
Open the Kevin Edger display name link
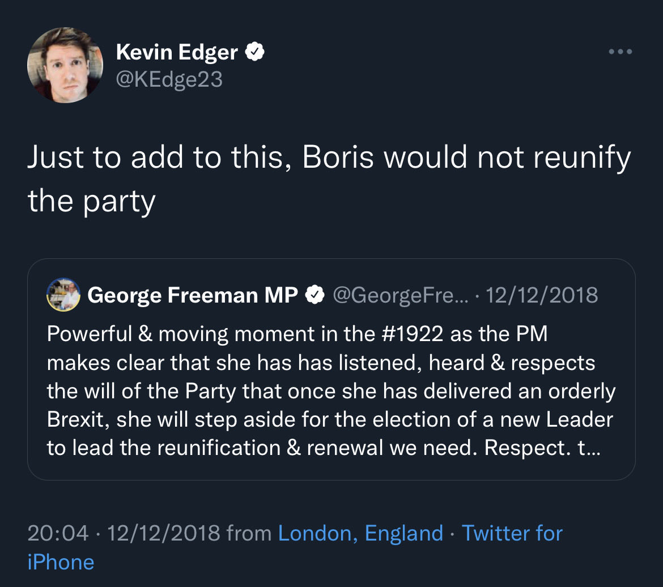coord(177,52)
